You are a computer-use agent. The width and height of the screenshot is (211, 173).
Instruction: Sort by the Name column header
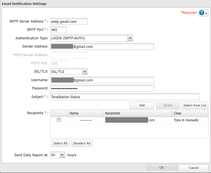85,113
